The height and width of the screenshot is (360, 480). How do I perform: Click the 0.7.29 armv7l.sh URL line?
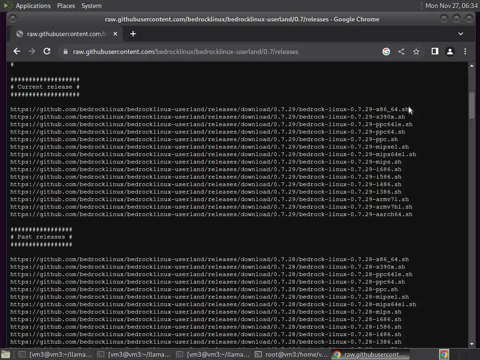coord(210,199)
